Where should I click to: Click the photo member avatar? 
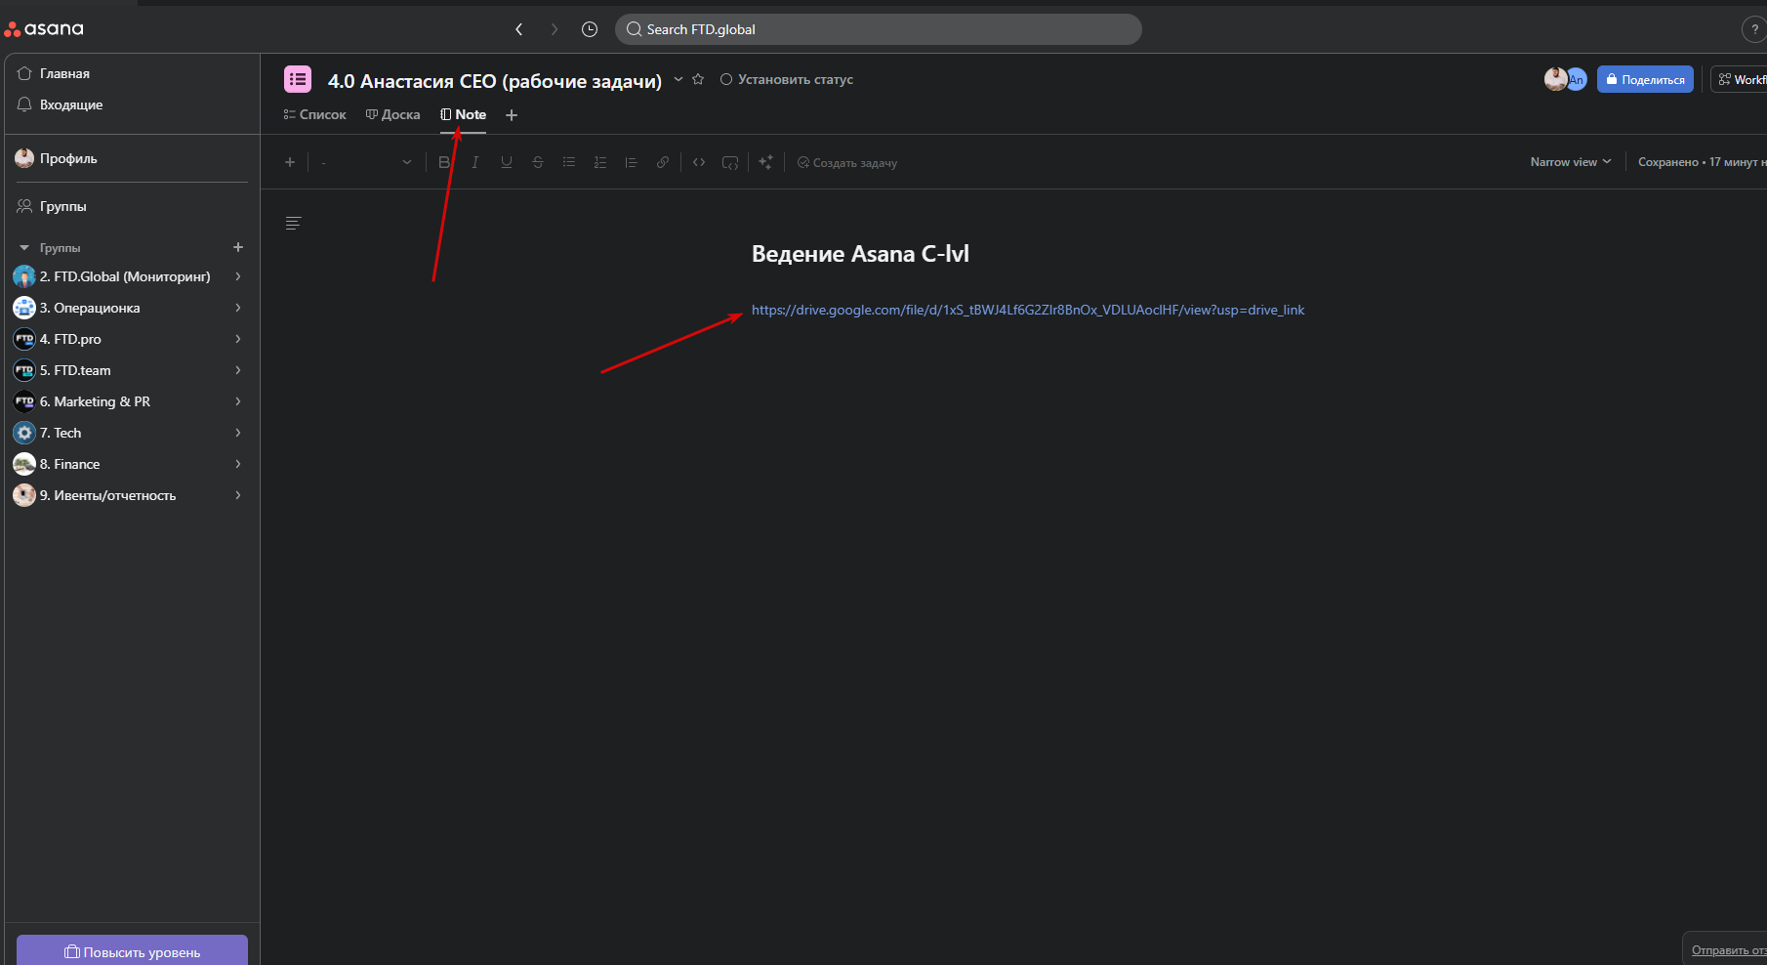[x=1555, y=79]
